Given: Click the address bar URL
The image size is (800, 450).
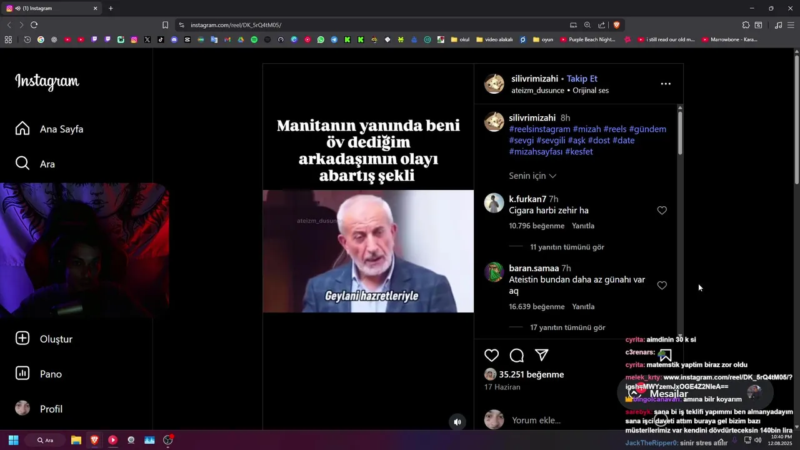Looking at the screenshot, I should point(236,25).
